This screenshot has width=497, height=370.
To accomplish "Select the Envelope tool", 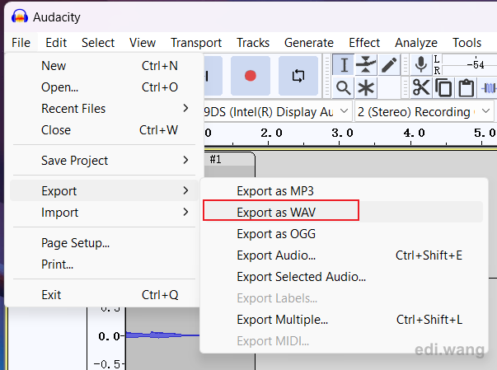I will click(x=366, y=64).
